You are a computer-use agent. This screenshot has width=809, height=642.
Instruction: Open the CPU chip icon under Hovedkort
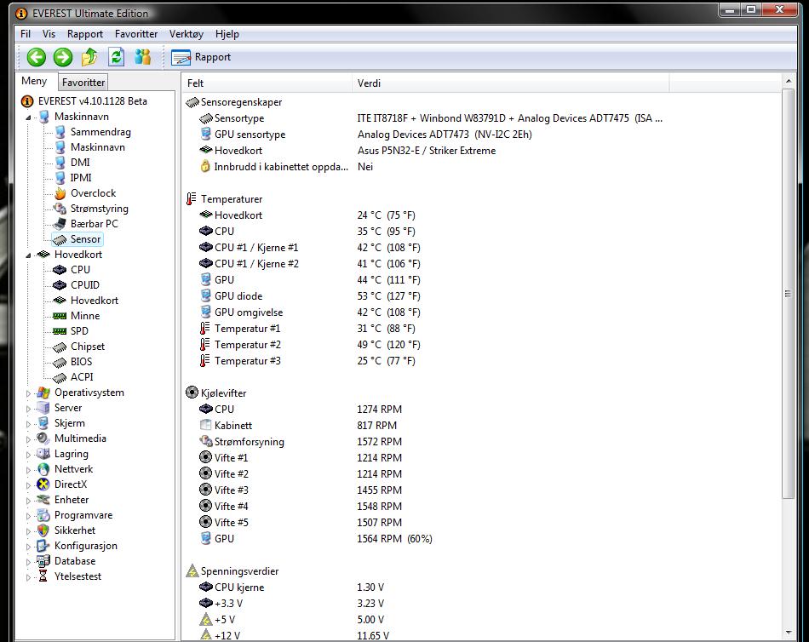[60, 269]
